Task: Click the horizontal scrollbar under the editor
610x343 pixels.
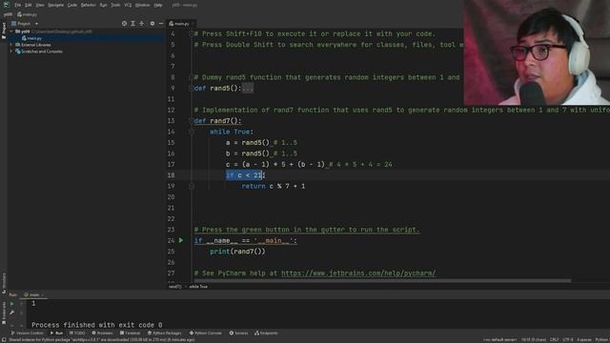Action: 382,281
